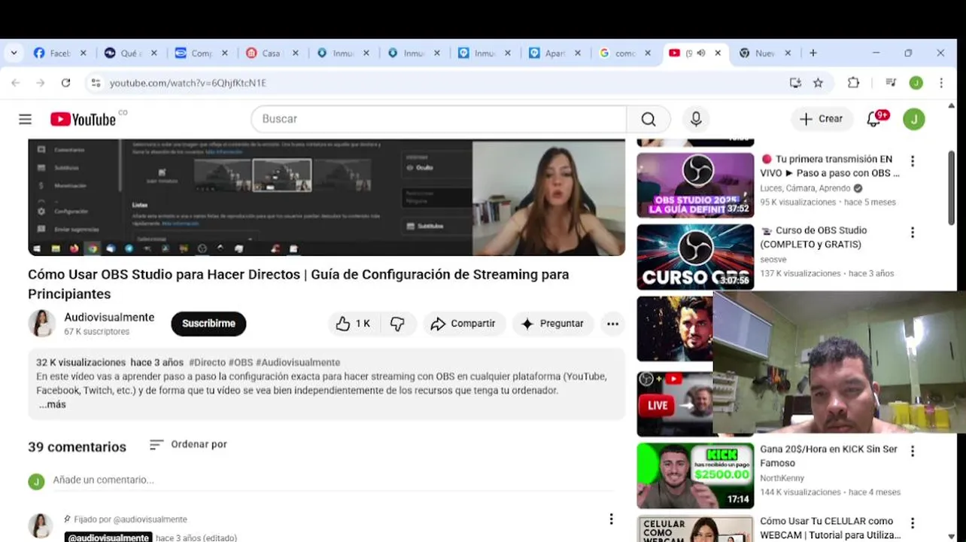The image size is (966, 542).
Task: Open options for 'Cómo Usar Tu CELULAR' video
Action: [913, 523]
